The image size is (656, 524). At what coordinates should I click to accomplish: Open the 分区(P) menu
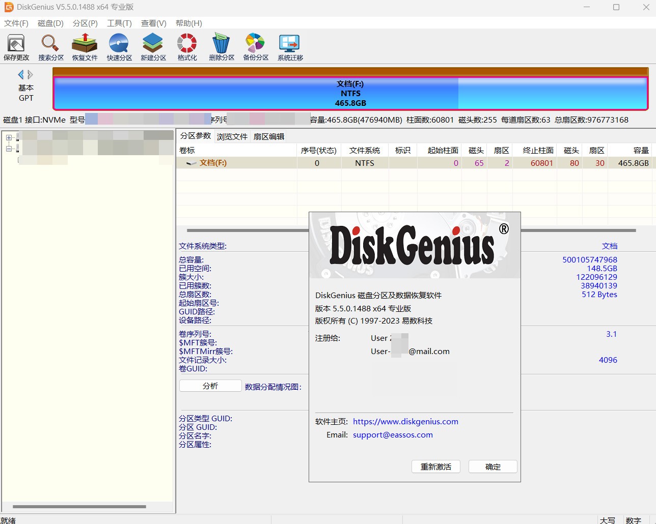85,23
